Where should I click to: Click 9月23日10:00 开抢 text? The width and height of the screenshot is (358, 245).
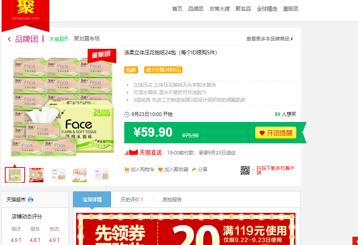(x=152, y=114)
